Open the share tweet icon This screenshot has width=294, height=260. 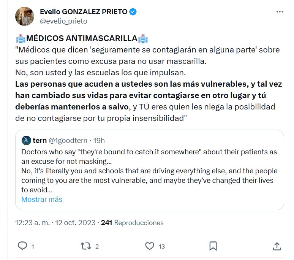click(277, 246)
